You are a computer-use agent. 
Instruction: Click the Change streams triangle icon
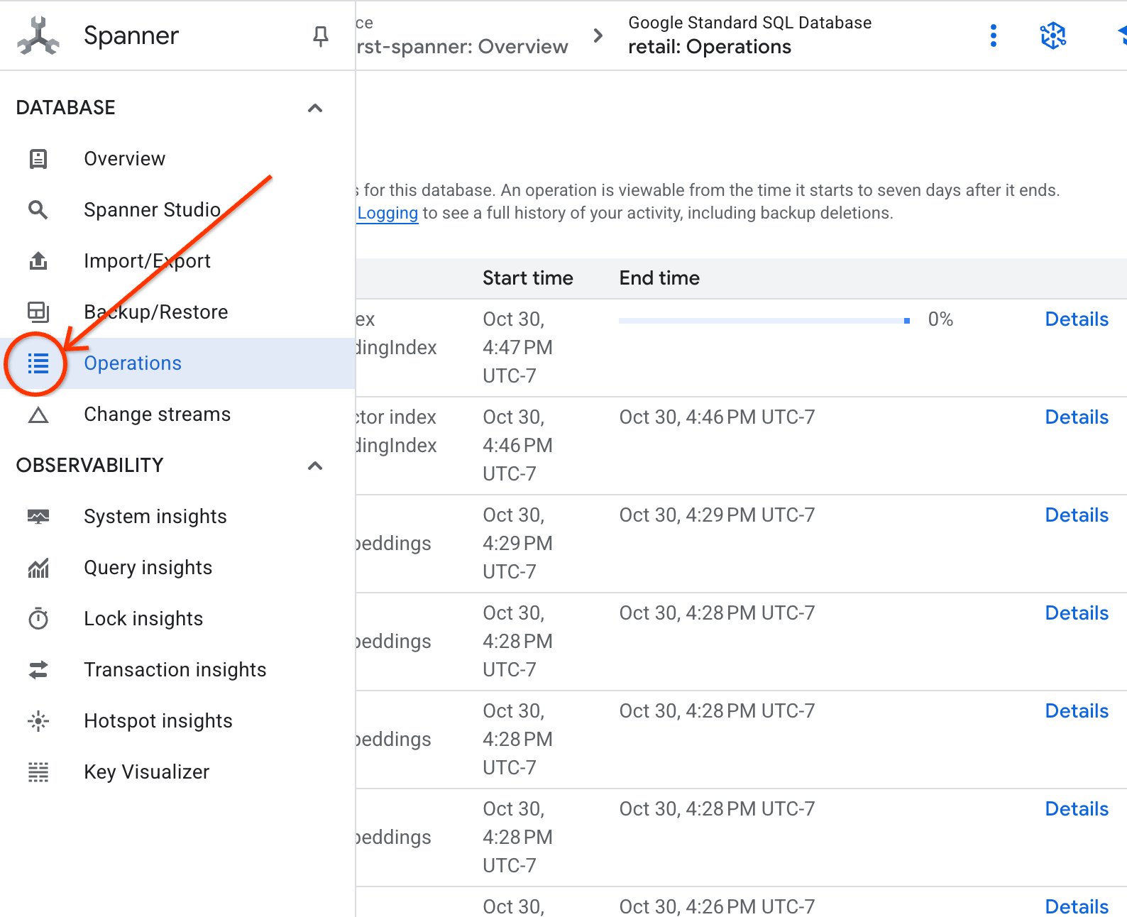(x=38, y=415)
